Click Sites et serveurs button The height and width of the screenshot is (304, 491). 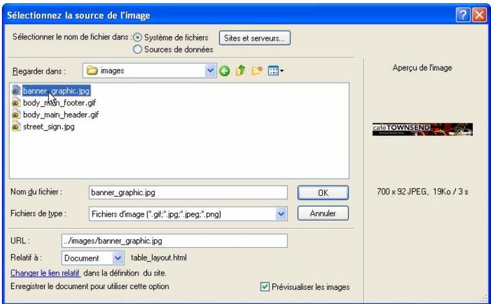coord(255,38)
